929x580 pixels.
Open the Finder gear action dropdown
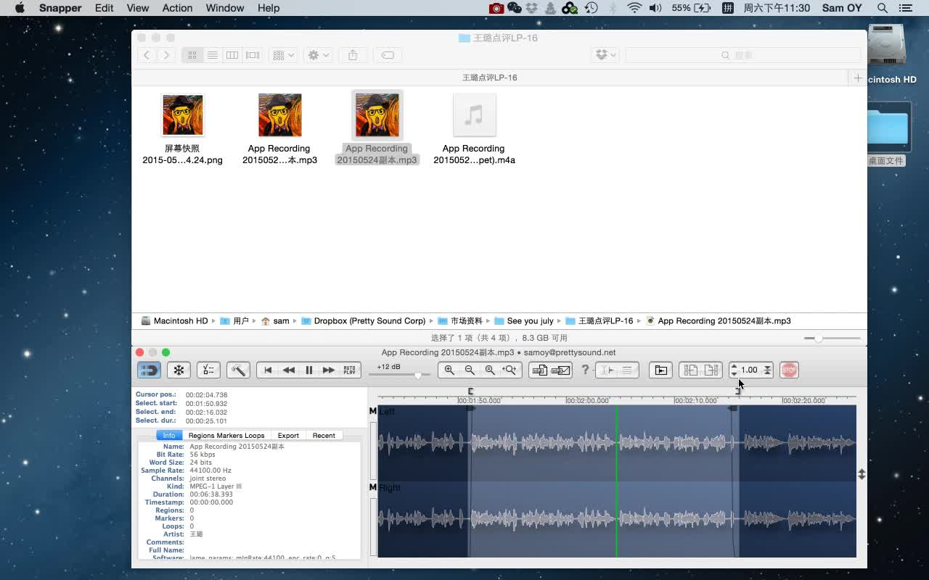tap(318, 55)
